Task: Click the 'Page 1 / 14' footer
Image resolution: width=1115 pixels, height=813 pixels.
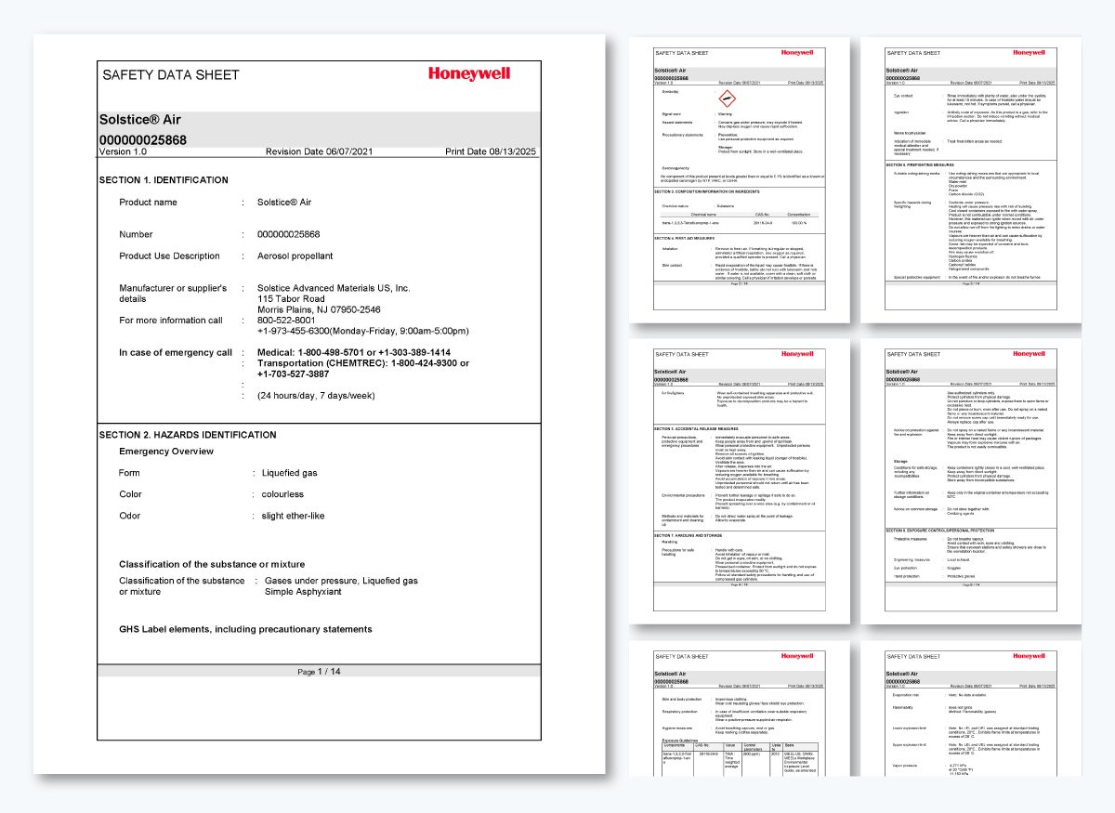Action: coord(319,672)
